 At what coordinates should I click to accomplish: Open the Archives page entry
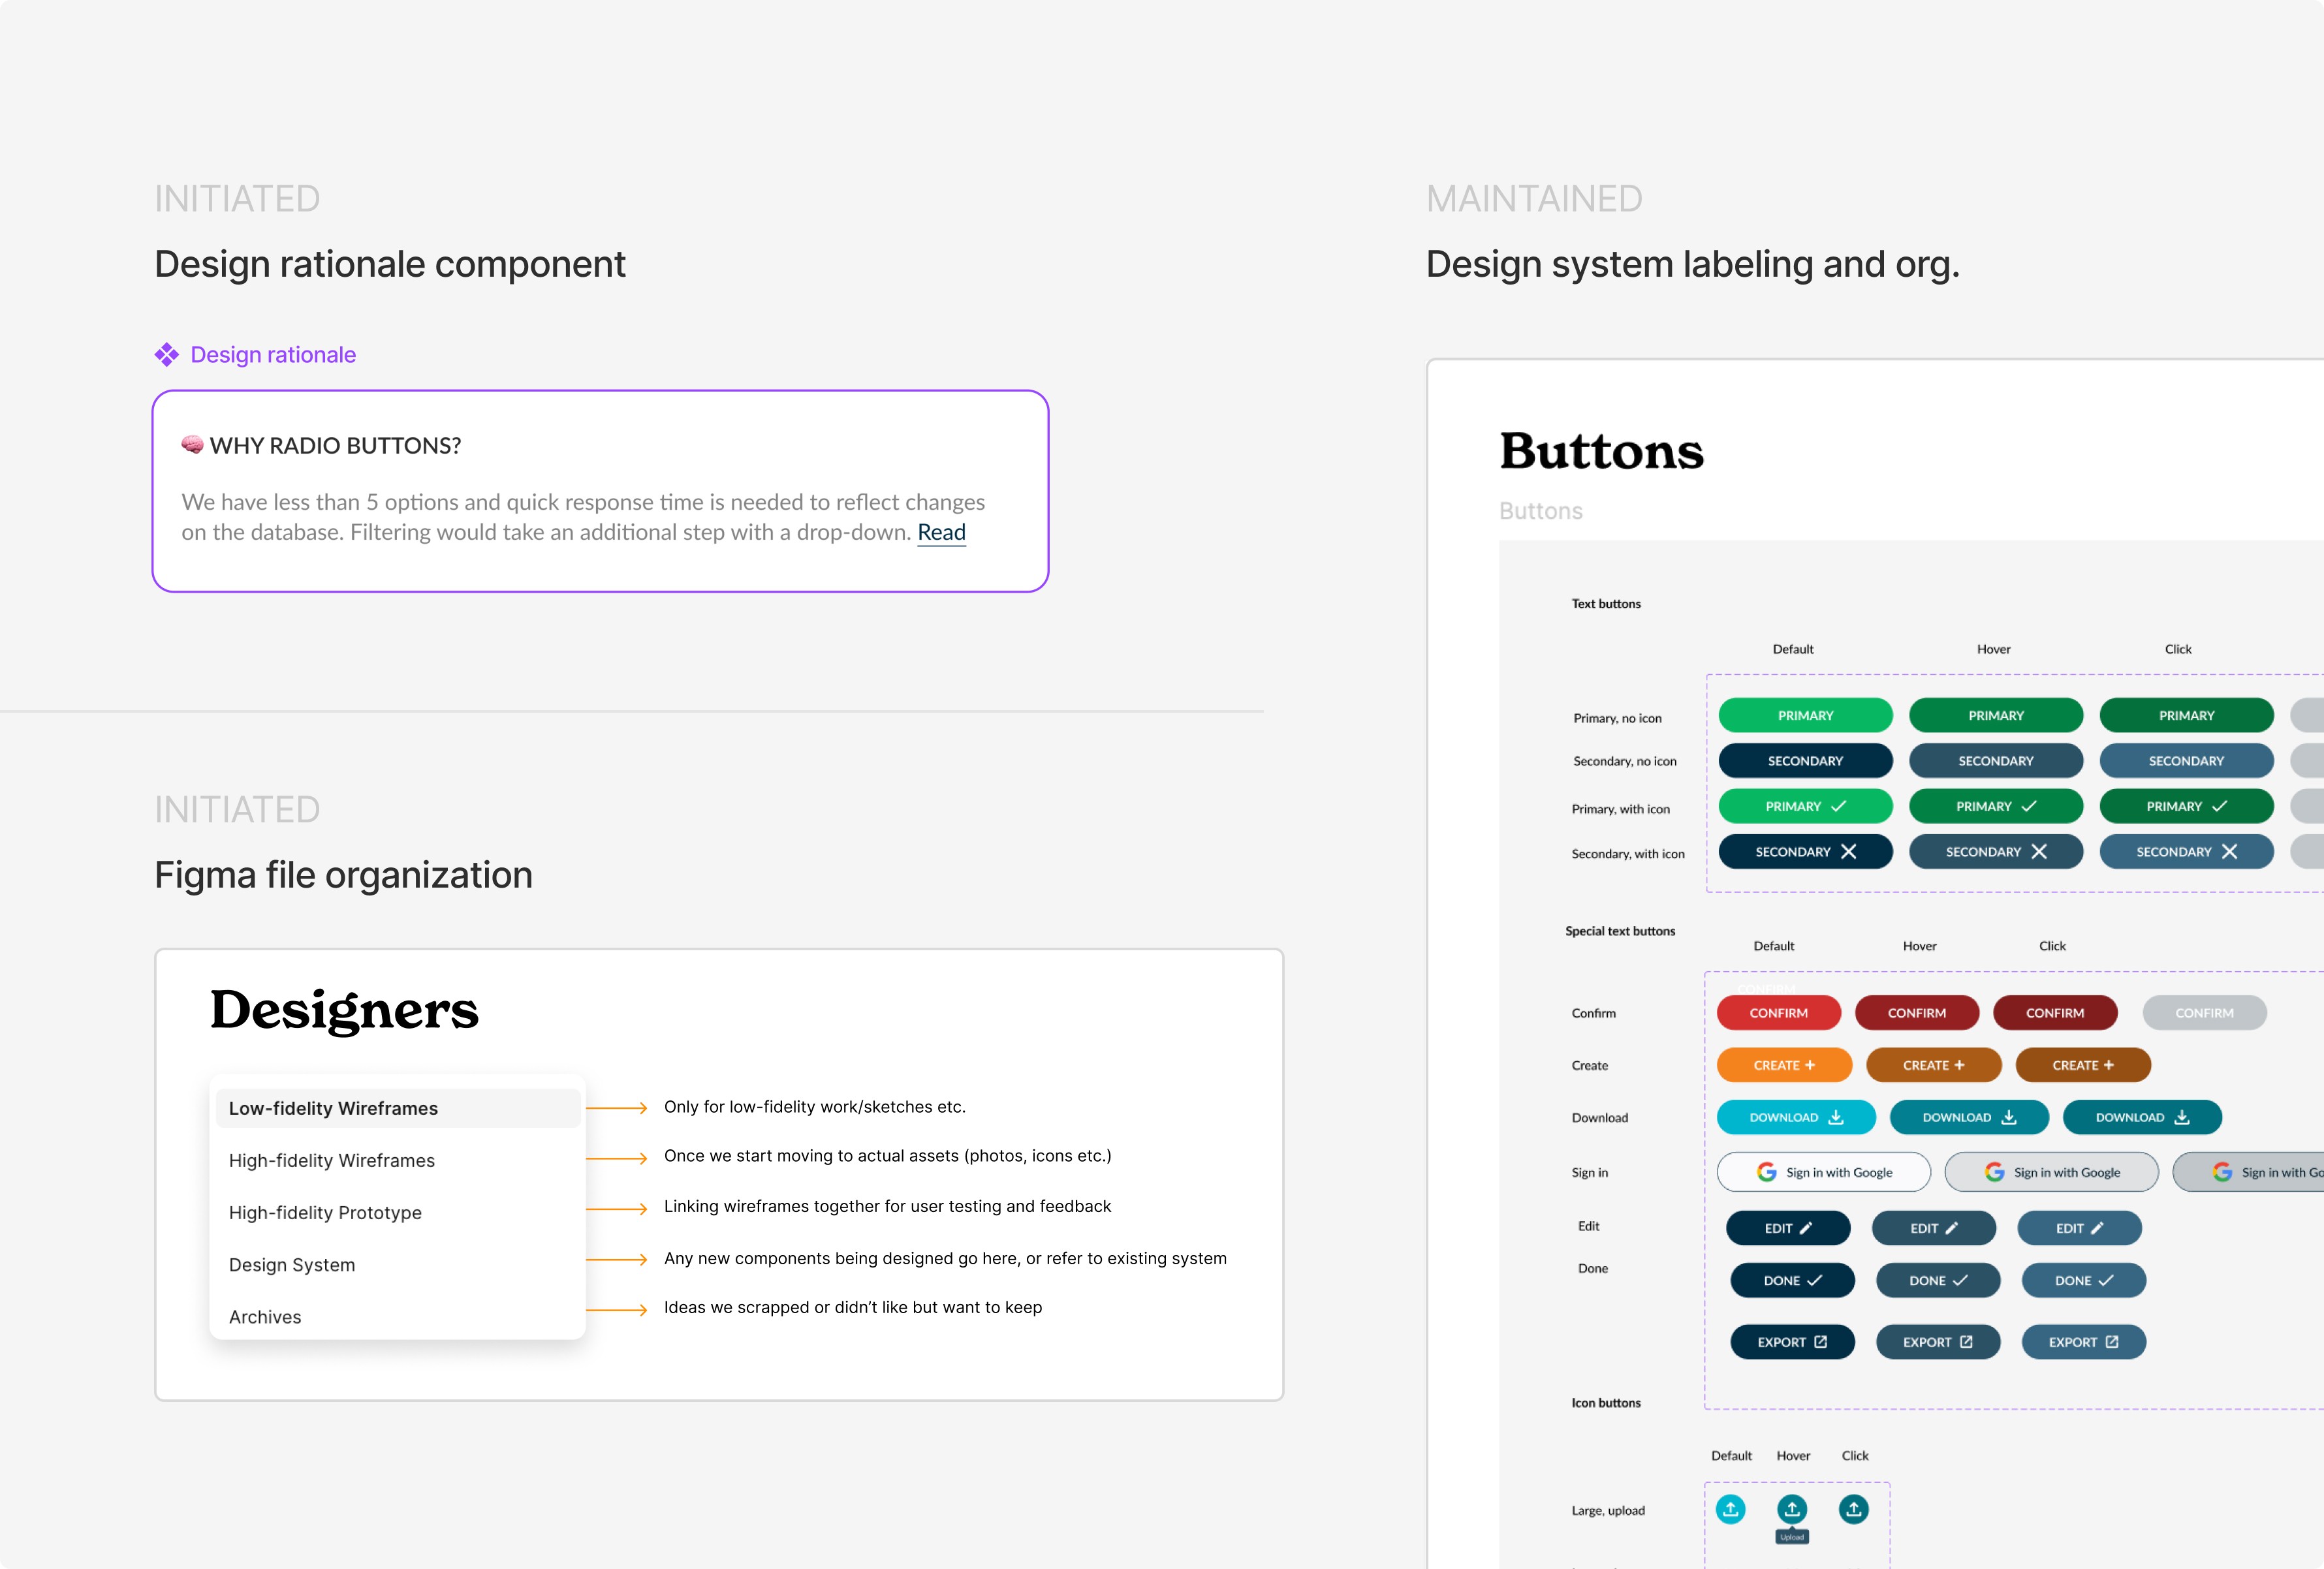[x=265, y=1317]
